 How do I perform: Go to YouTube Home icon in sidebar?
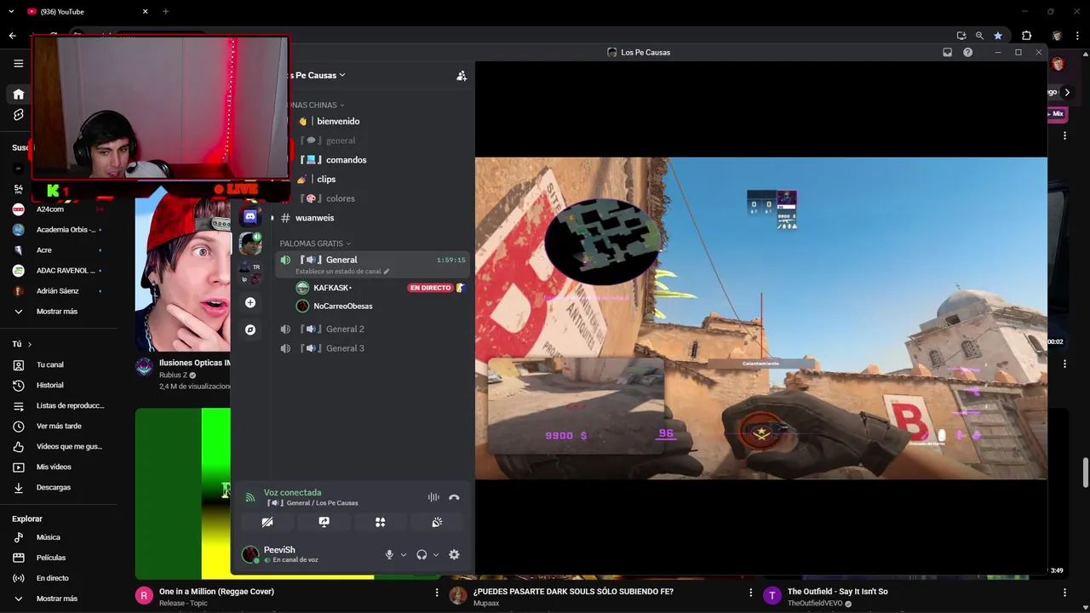tap(18, 94)
